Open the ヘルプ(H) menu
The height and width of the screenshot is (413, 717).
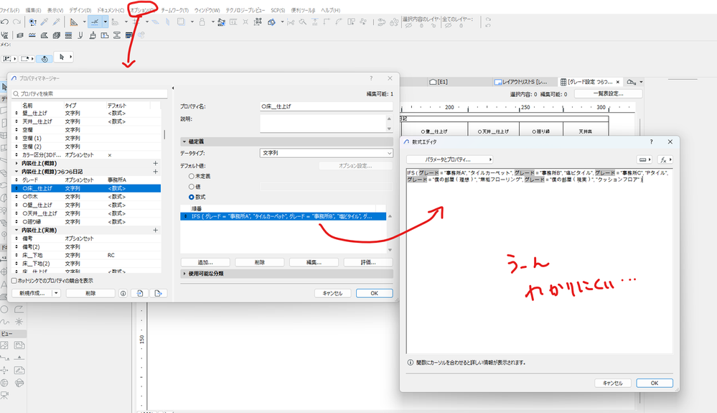click(331, 10)
